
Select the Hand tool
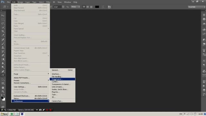(x=3, y=88)
